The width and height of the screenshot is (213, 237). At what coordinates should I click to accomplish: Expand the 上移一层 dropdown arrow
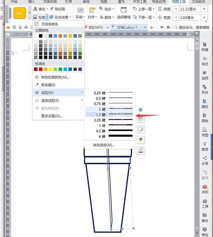click(154, 9)
